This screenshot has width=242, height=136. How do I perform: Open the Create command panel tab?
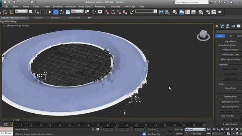tap(217, 26)
